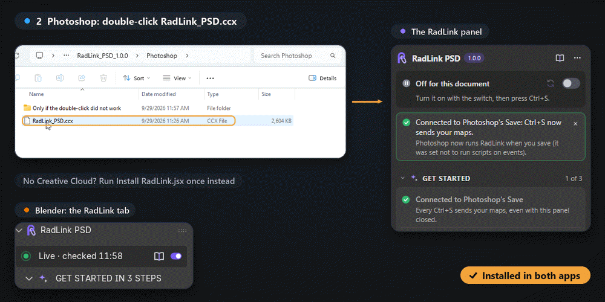Screen dimensions: 605x302
Task: Open the View dropdown in Explorer toolbar
Action: (x=177, y=78)
